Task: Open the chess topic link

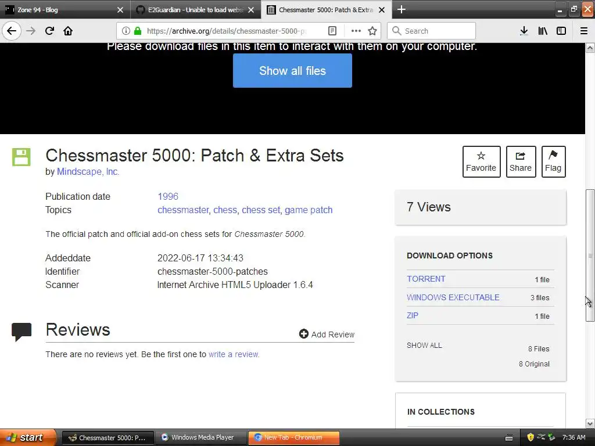Action: 225,210
